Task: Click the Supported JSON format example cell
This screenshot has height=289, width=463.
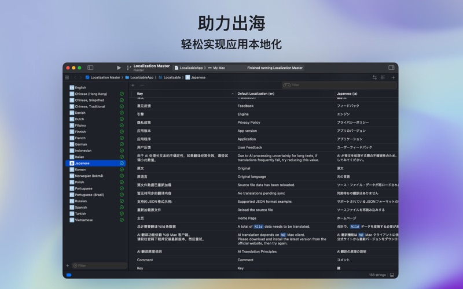Action: tap(265, 202)
